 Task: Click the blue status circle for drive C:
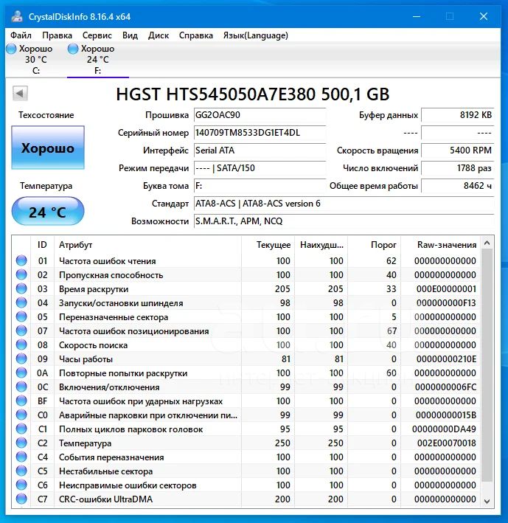pos(11,49)
